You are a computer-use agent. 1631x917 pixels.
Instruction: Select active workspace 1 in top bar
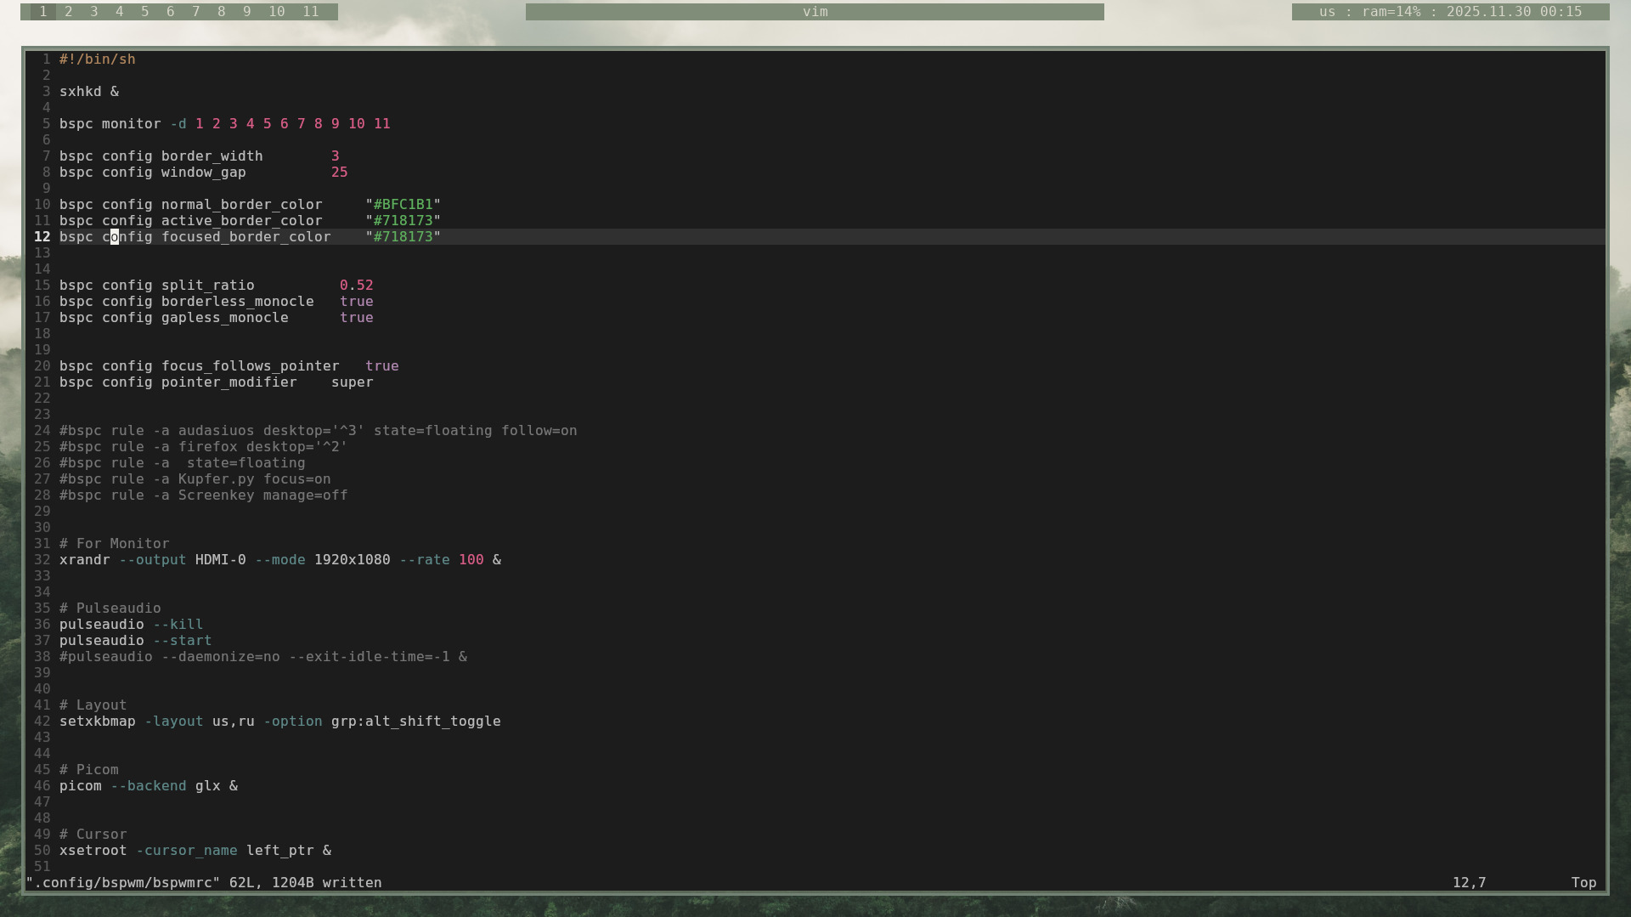click(x=43, y=12)
